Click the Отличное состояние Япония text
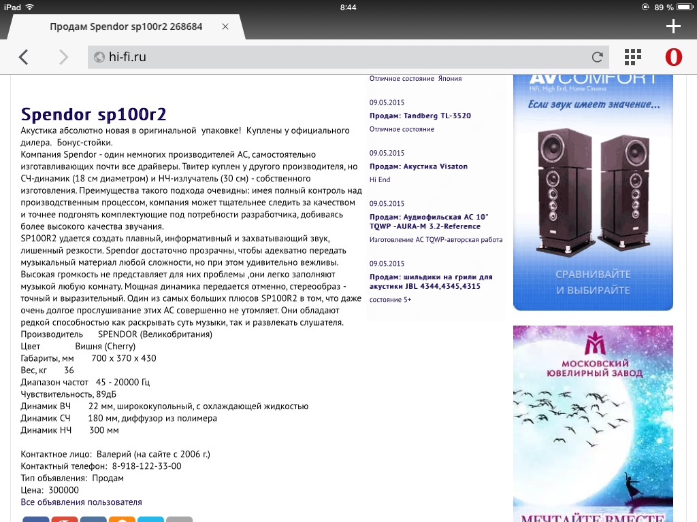697x522 pixels. (x=416, y=79)
